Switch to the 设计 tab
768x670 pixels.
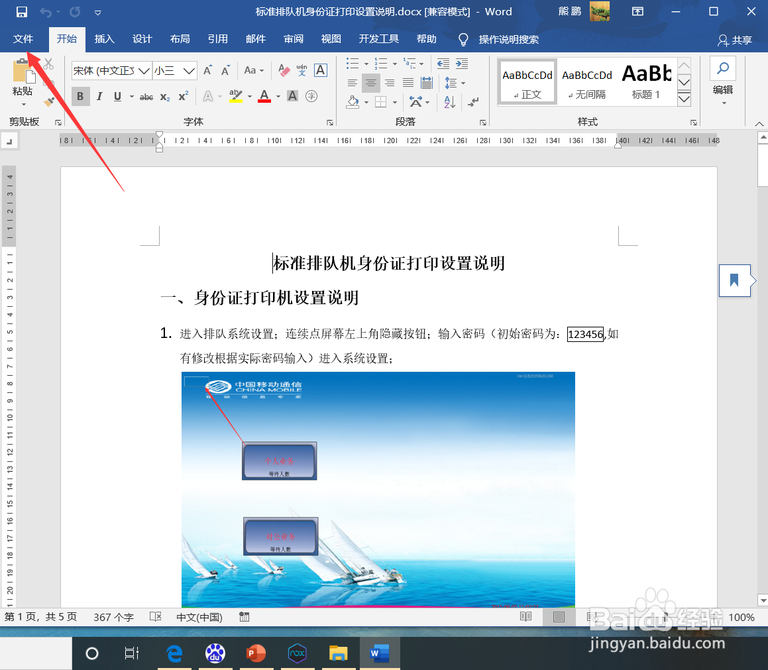[142, 39]
